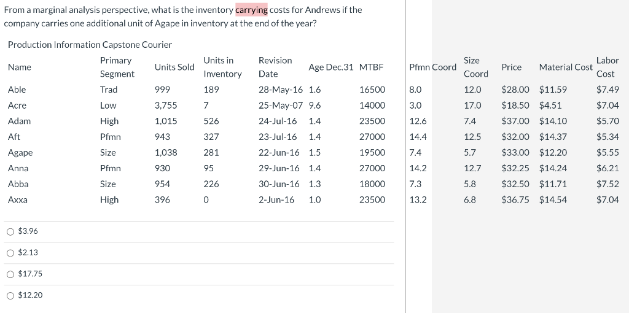Click Agape's inventory value 281

pos(211,153)
